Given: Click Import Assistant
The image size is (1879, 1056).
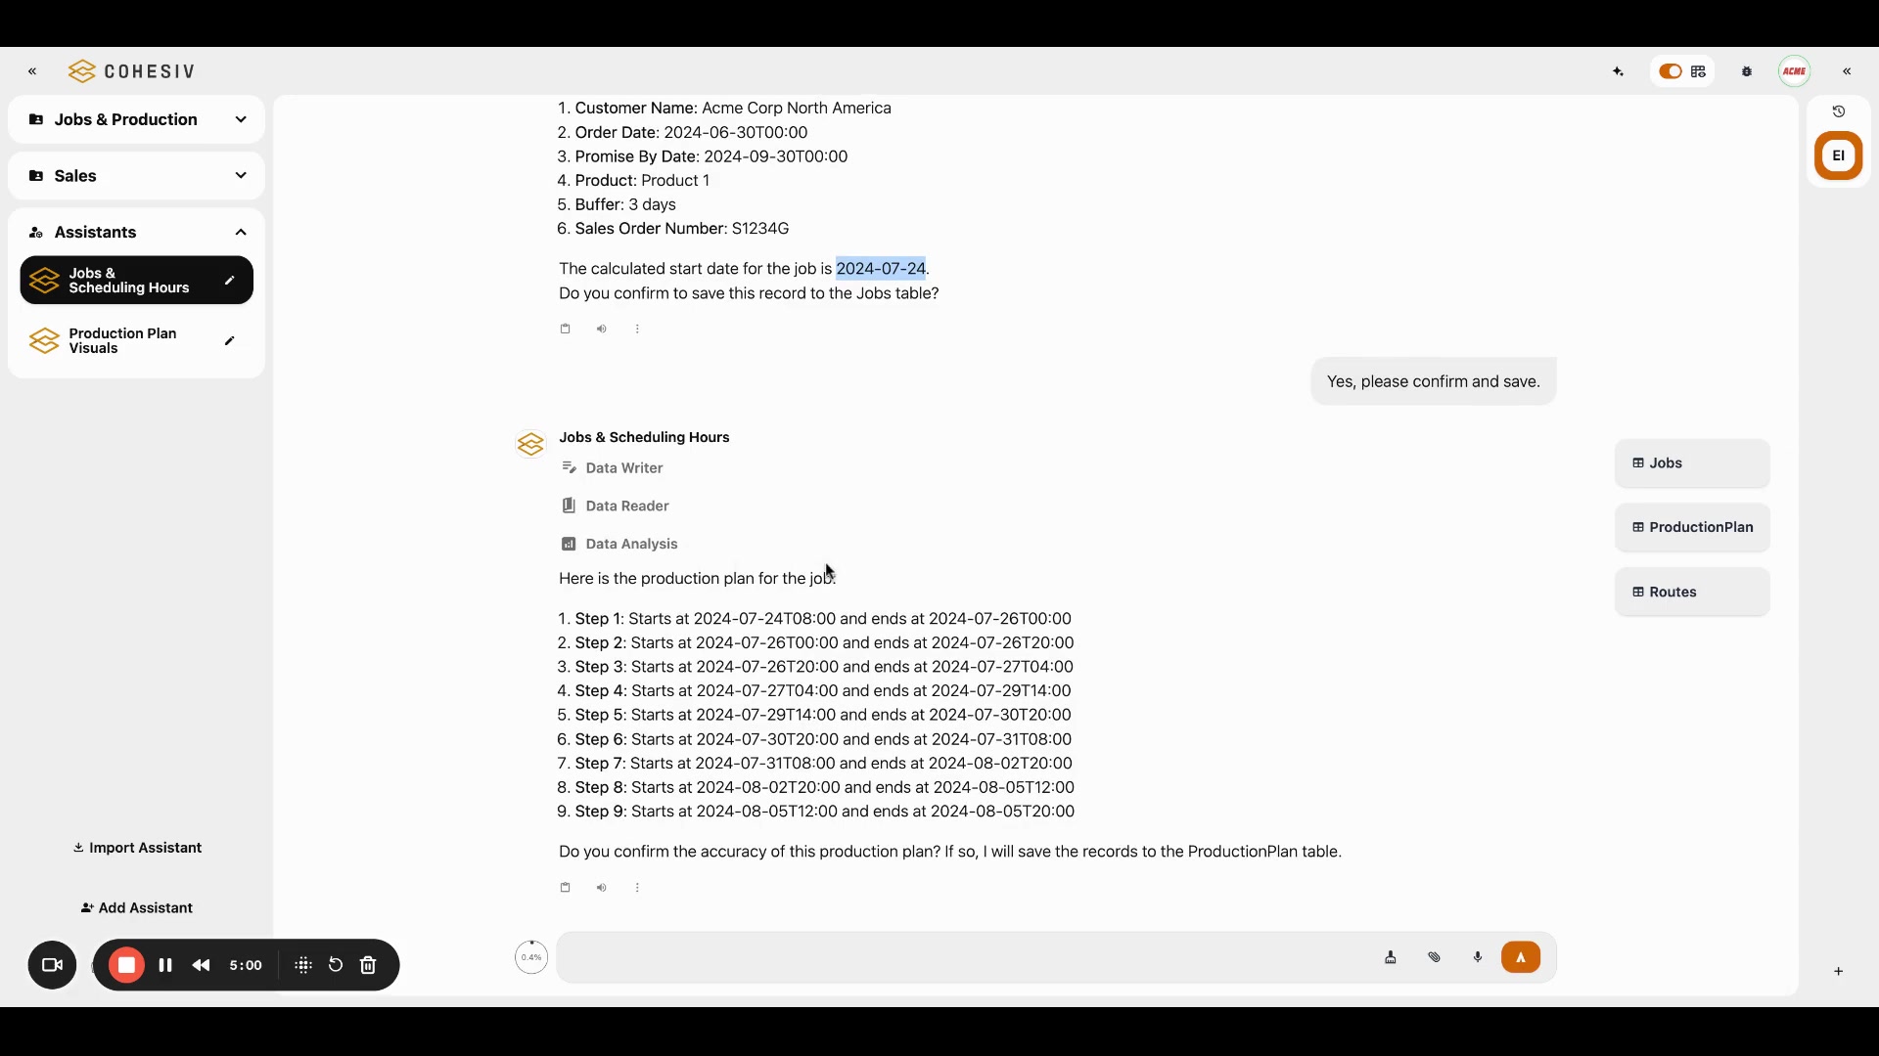Looking at the screenshot, I should click(137, 848).
